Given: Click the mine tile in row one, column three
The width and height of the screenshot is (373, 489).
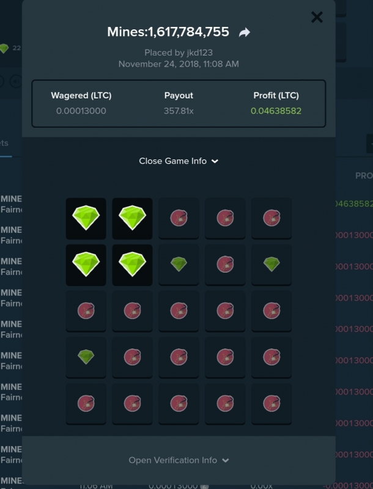Looking at the screenshot, I should click(179, 218).
